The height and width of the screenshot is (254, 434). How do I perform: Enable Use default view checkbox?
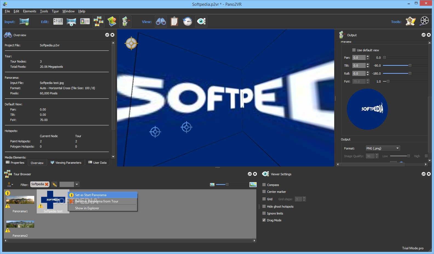[x=354, y=50]
